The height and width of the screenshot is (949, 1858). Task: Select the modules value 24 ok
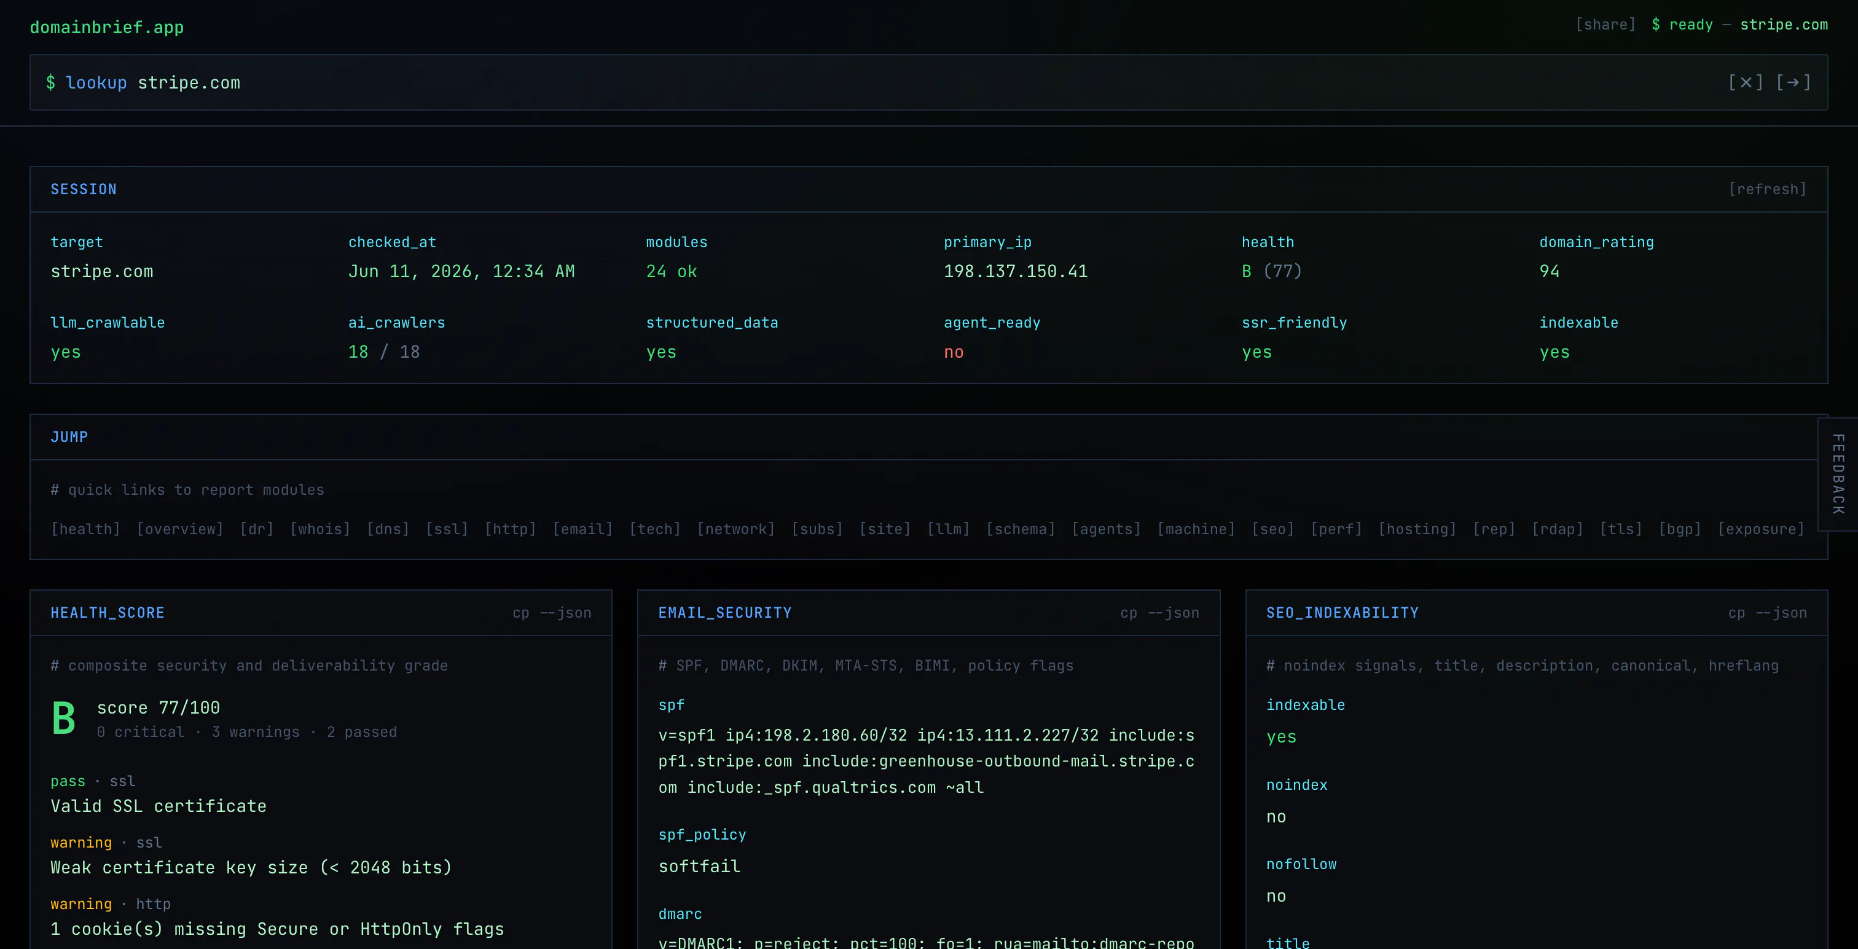pyautogui.click(x=672, y=271)
